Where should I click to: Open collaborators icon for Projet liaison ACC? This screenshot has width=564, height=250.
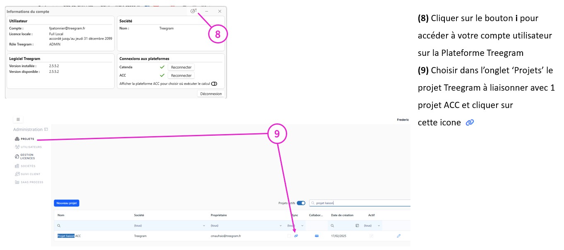[317, 236]
